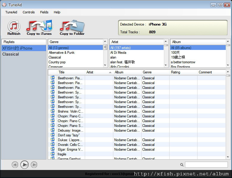Click the TuneAid title bar app icon
Viewport: 232px width, 178px height.
[x=4, y=5]
